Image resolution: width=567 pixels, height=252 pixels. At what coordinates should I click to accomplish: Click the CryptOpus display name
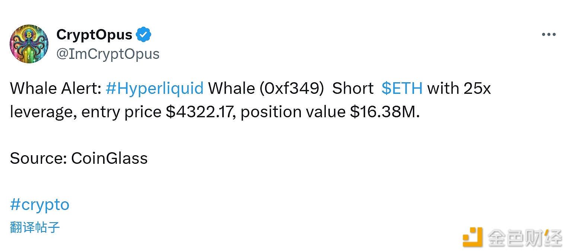94,35
